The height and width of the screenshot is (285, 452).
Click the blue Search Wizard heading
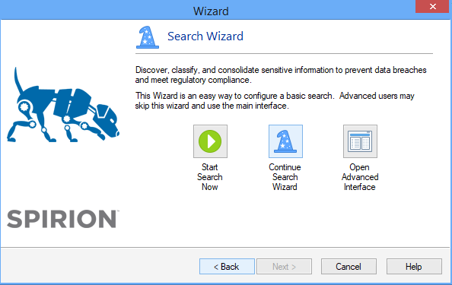point(205,36)
